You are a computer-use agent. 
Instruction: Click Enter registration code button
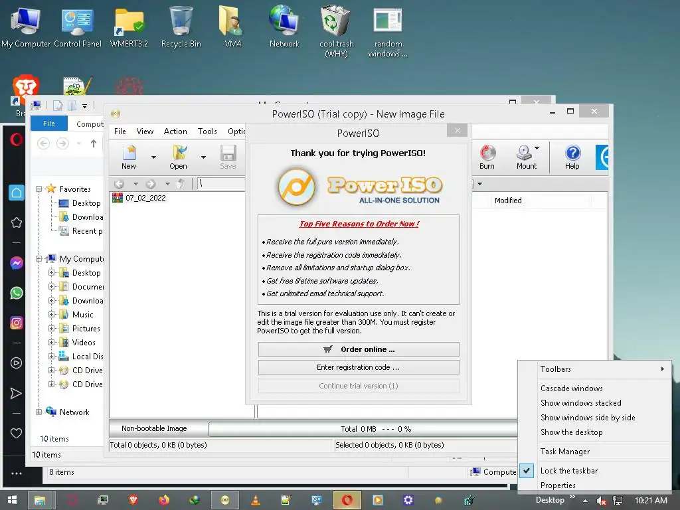359,367
